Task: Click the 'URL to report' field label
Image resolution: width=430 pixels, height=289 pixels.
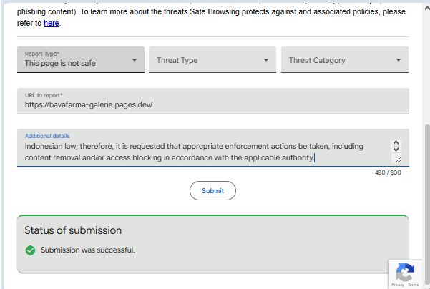Action: (x=45, y=95)
